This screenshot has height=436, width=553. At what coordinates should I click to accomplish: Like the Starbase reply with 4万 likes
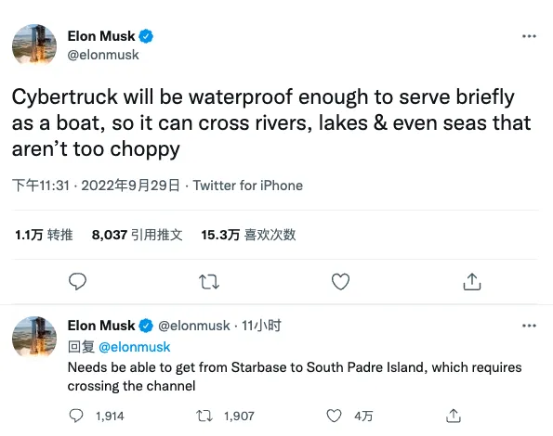coord(334,416)
